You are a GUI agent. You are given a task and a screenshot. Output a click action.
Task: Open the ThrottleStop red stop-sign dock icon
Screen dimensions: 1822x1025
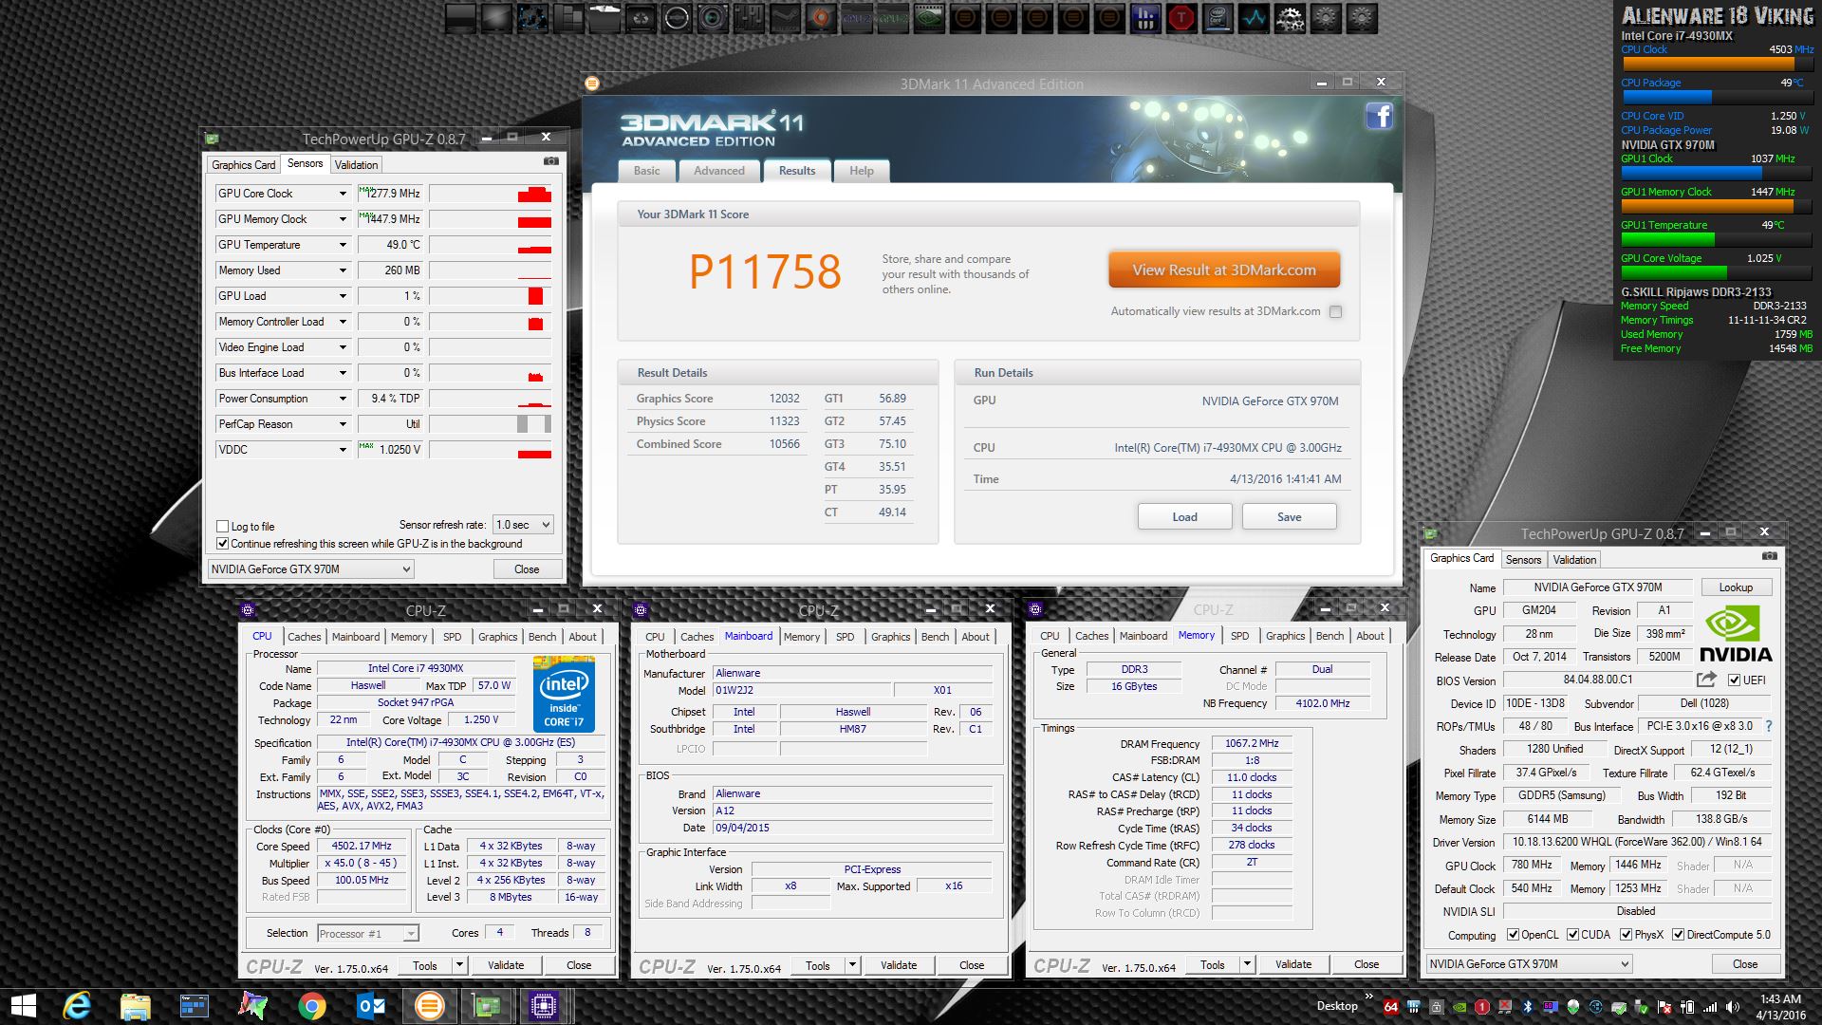tap(1181, 17)
